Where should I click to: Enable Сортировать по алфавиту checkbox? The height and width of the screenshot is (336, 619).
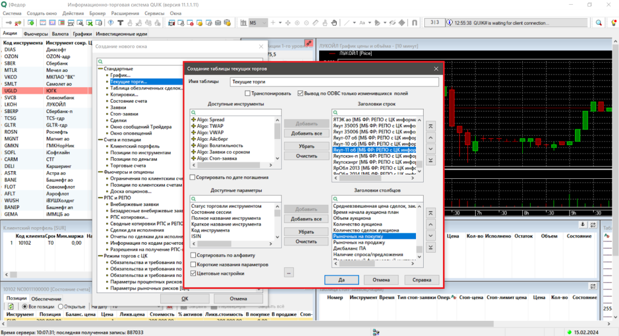click(193, 256)
